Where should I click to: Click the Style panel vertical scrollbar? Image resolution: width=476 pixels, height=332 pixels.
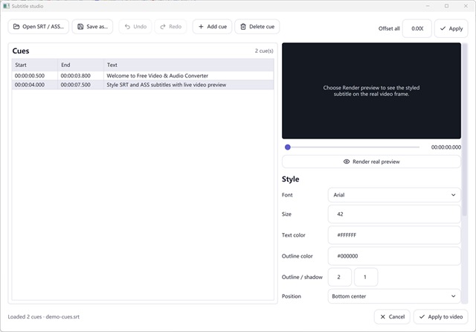pyautogui.click(x=464, y=130)
